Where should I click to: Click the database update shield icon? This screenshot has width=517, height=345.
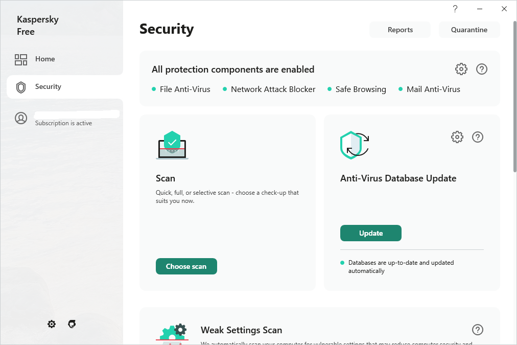pos(355,145)
